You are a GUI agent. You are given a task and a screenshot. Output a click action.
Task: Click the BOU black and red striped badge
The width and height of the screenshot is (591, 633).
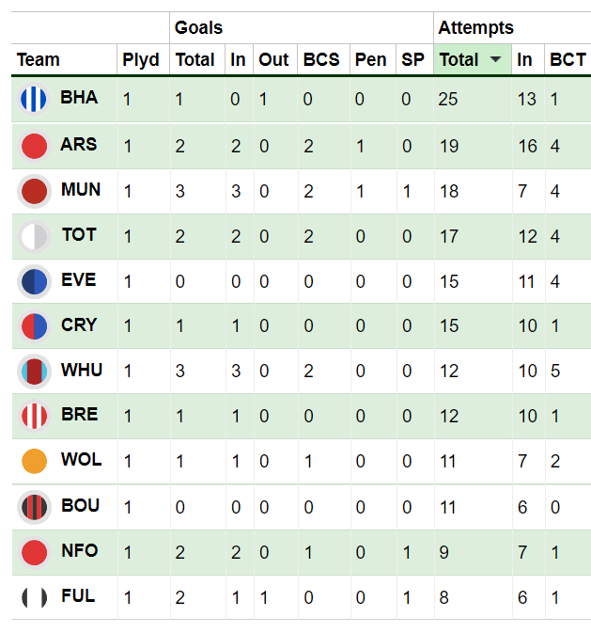click(x=34, y=507)
